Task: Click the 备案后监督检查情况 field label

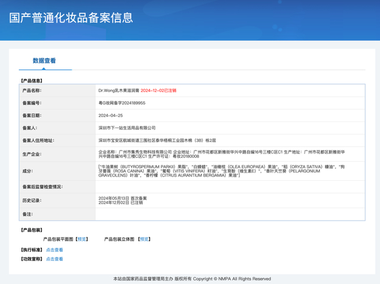Action: [43, 187]
